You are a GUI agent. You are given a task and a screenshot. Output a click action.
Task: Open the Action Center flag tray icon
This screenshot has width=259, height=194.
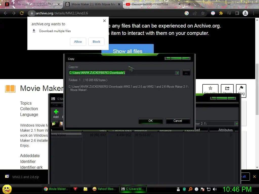(x=203, y=189)
